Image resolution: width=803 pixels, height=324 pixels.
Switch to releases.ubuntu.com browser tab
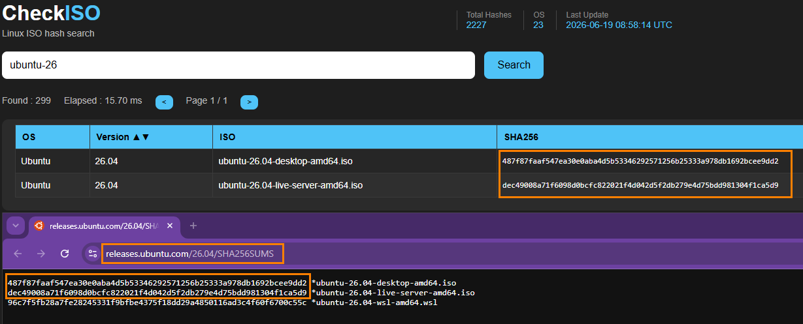click(x=105, y=226)
